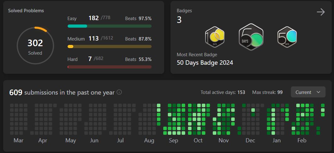The image size is (334, 153).
Task: Click the Total active days stat
Action: (223, 92)
